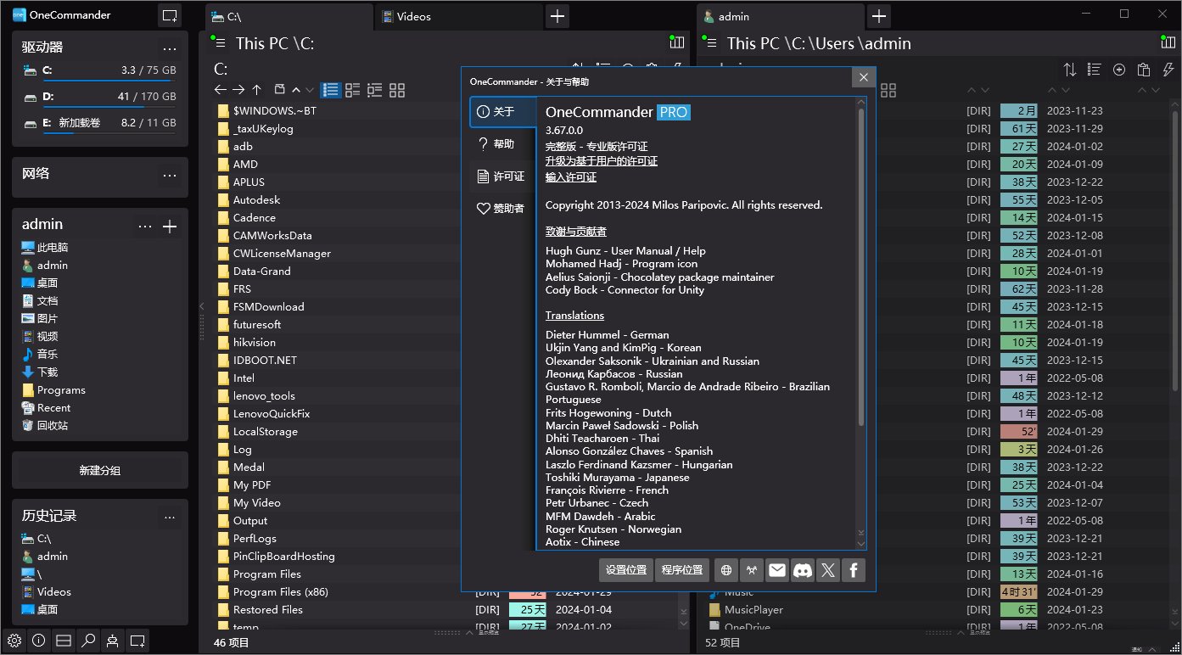Viewport: 1182px width, 655px height.
Task: Click new window icon in bottom toolbar
Action: click(x=137, y=641)
